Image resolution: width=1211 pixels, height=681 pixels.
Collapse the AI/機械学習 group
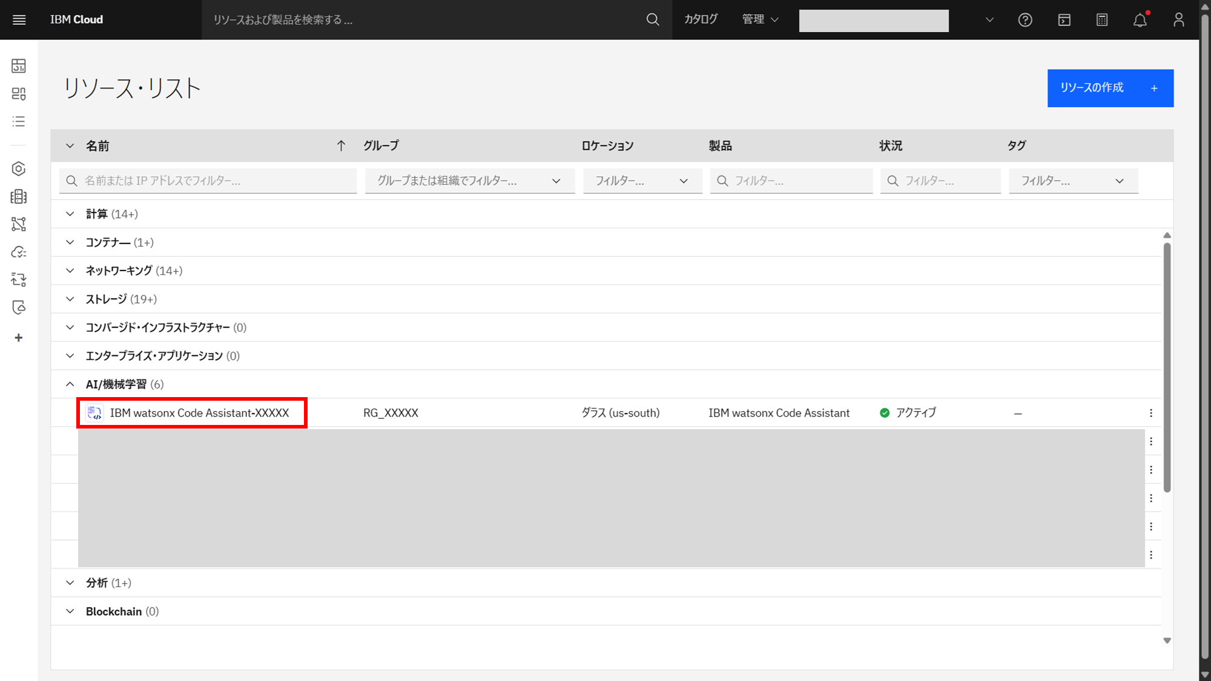pos(70,384)
